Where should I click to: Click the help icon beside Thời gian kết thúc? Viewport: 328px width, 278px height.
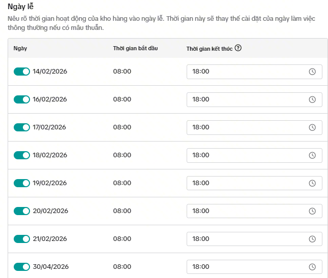[x=238, y=48]
